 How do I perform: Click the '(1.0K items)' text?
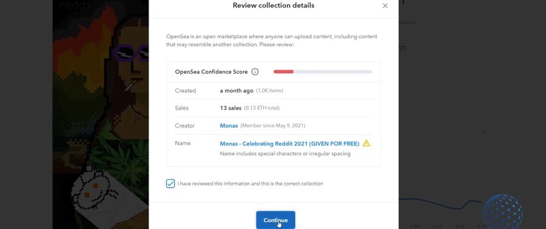pyautogui.click(x=269, y=91)
